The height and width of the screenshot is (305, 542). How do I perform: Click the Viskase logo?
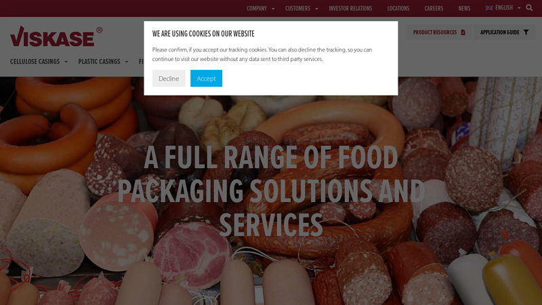coord(56,37)
